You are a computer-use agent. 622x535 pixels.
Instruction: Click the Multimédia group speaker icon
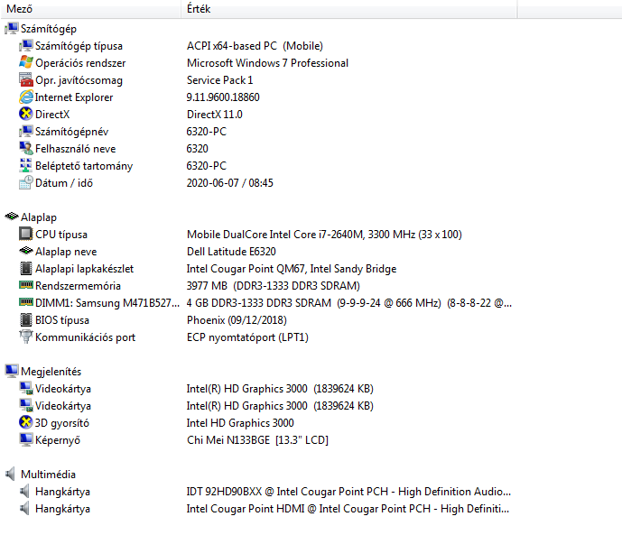coord(11,474)
